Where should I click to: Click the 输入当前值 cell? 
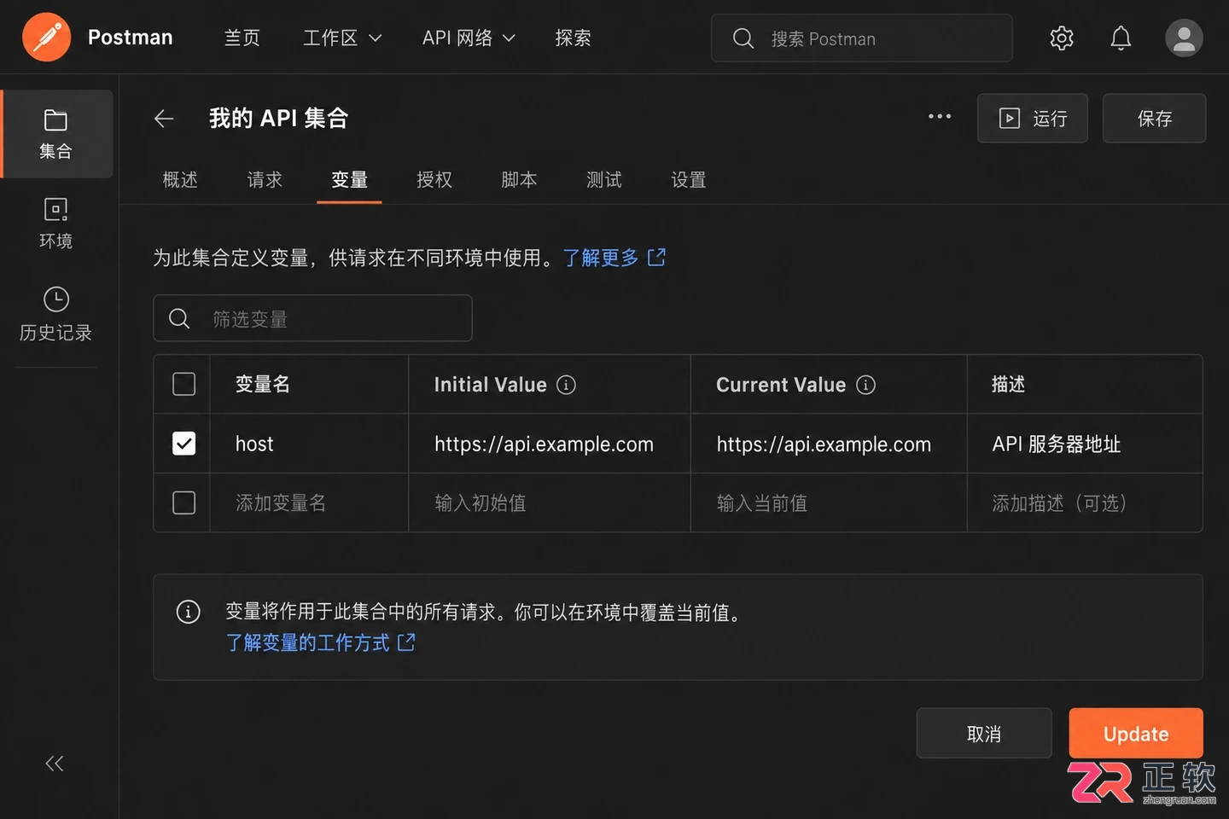click(829, 502)
